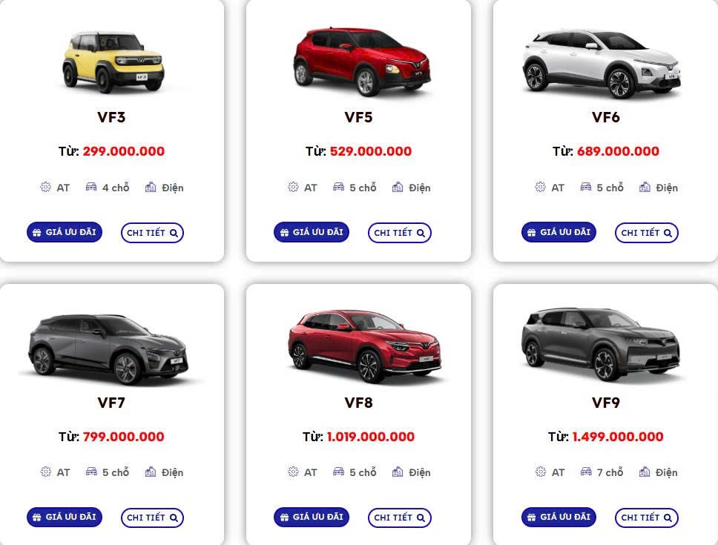Click the magnifier icon in VF6 Chi Tiết button
718x545 pixels.
click(x=668, y=233)
